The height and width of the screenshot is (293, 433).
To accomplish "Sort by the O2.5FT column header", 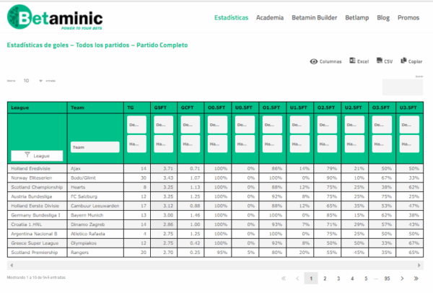I will click(x=327, y=108).
